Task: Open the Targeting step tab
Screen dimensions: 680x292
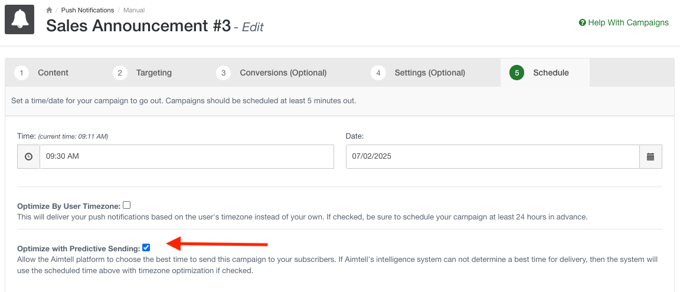Action: [x=153, y=73]
